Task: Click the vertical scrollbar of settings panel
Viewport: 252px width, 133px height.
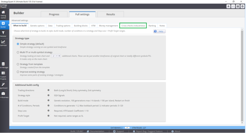Action: click(242, 76)
